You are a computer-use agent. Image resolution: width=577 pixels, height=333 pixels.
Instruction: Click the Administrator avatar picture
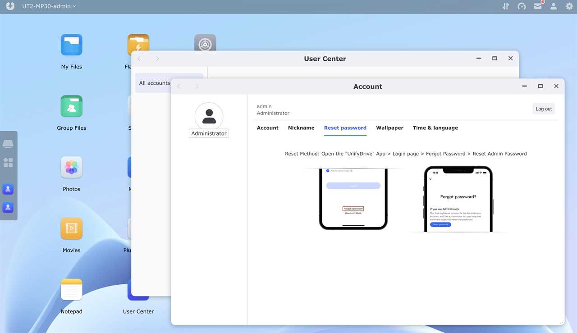[209, 116]
